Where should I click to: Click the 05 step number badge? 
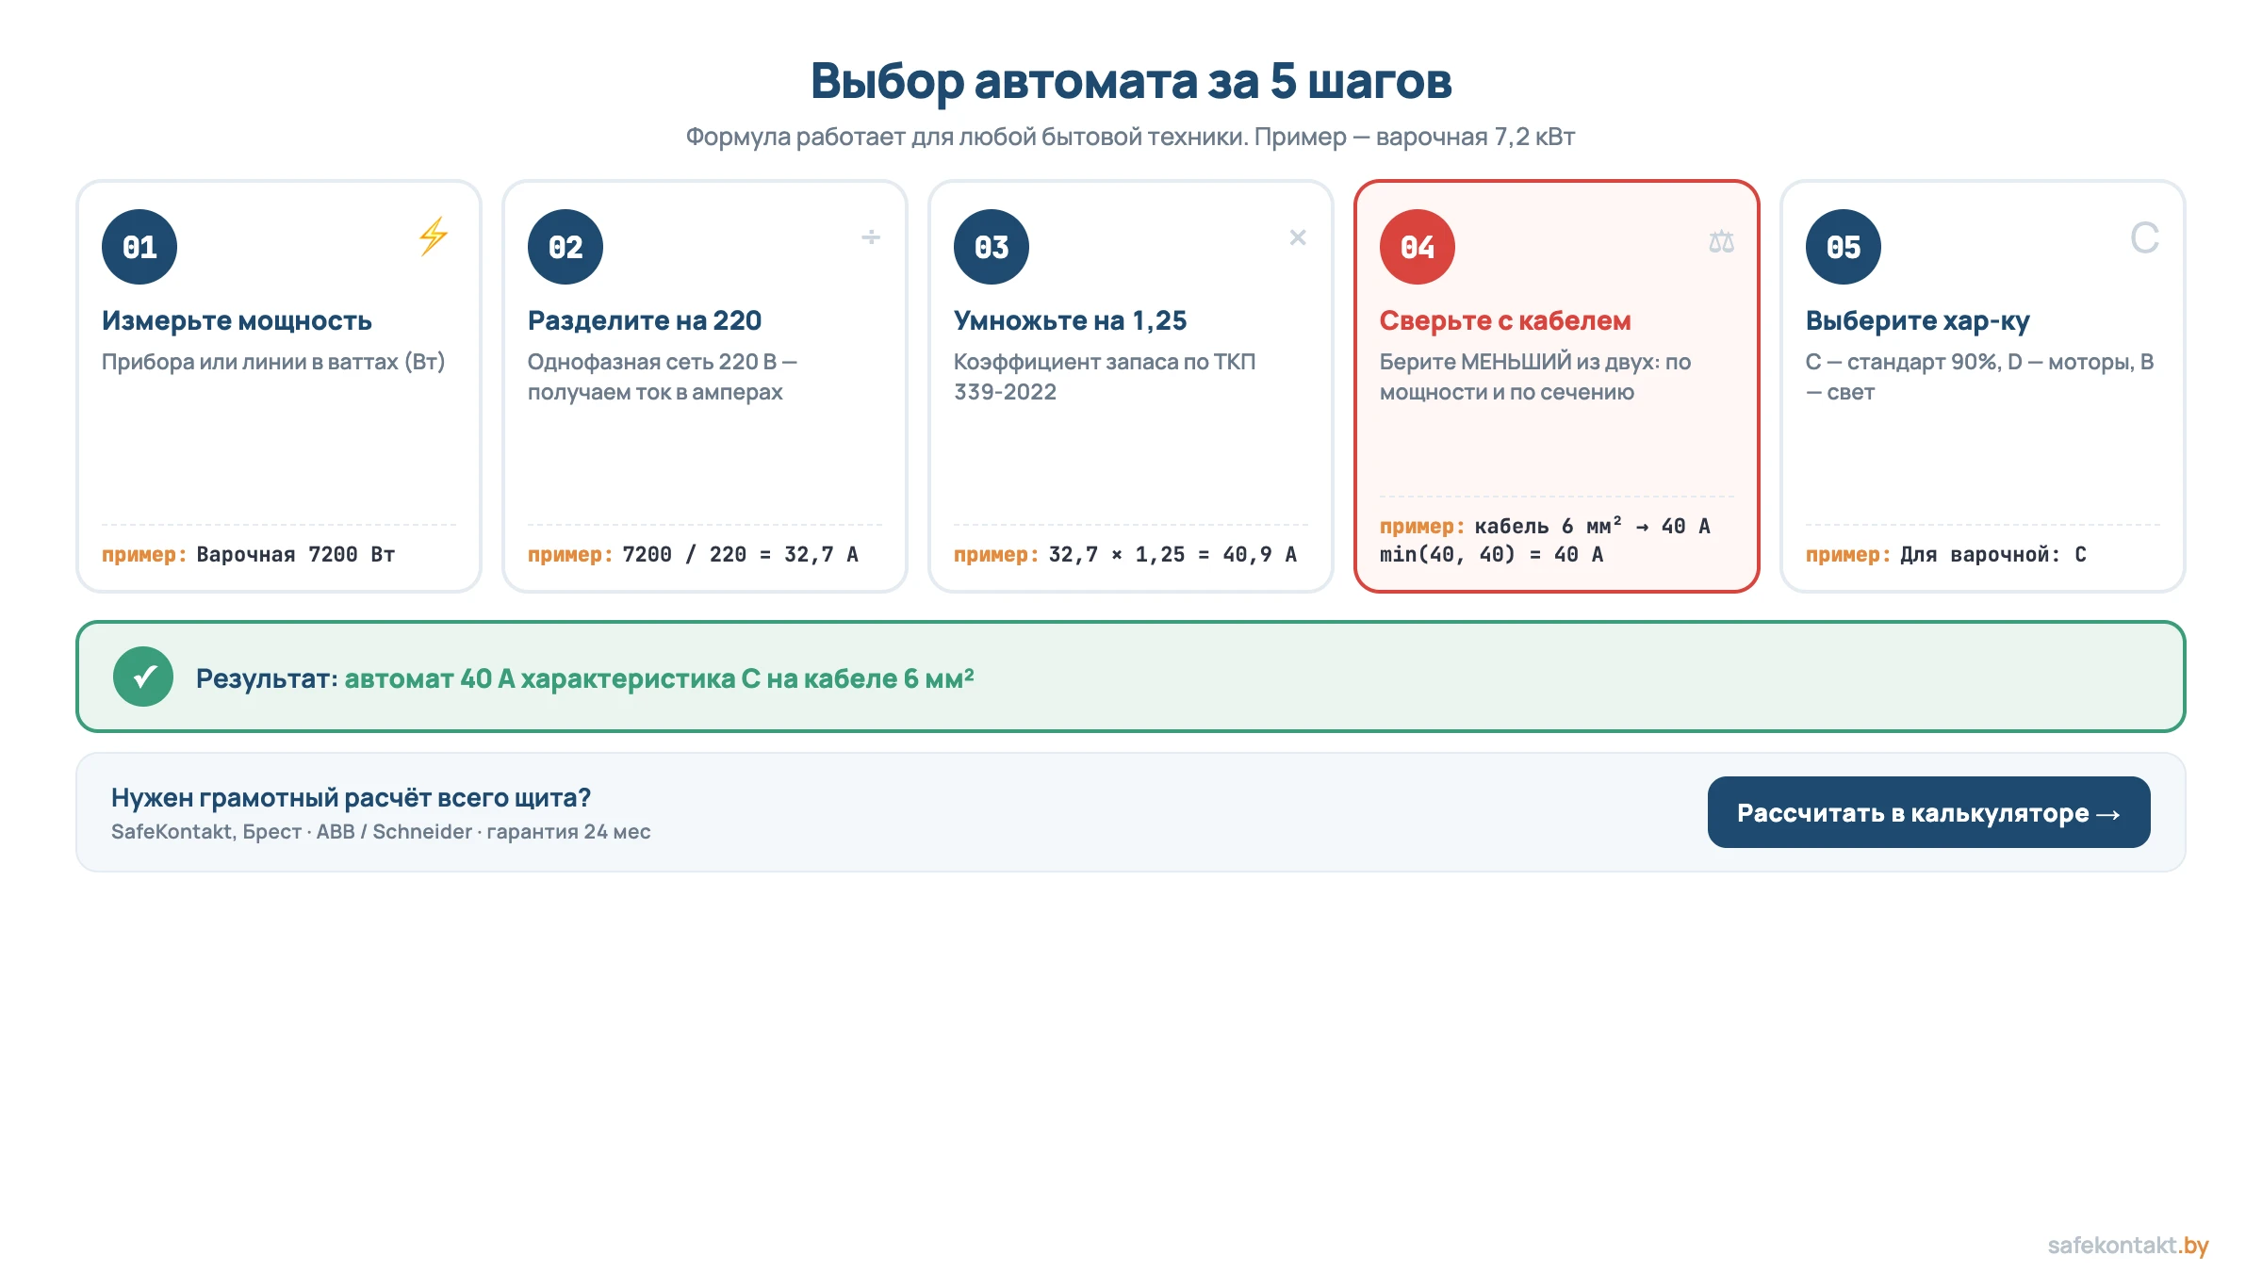tap(1844, 247)
